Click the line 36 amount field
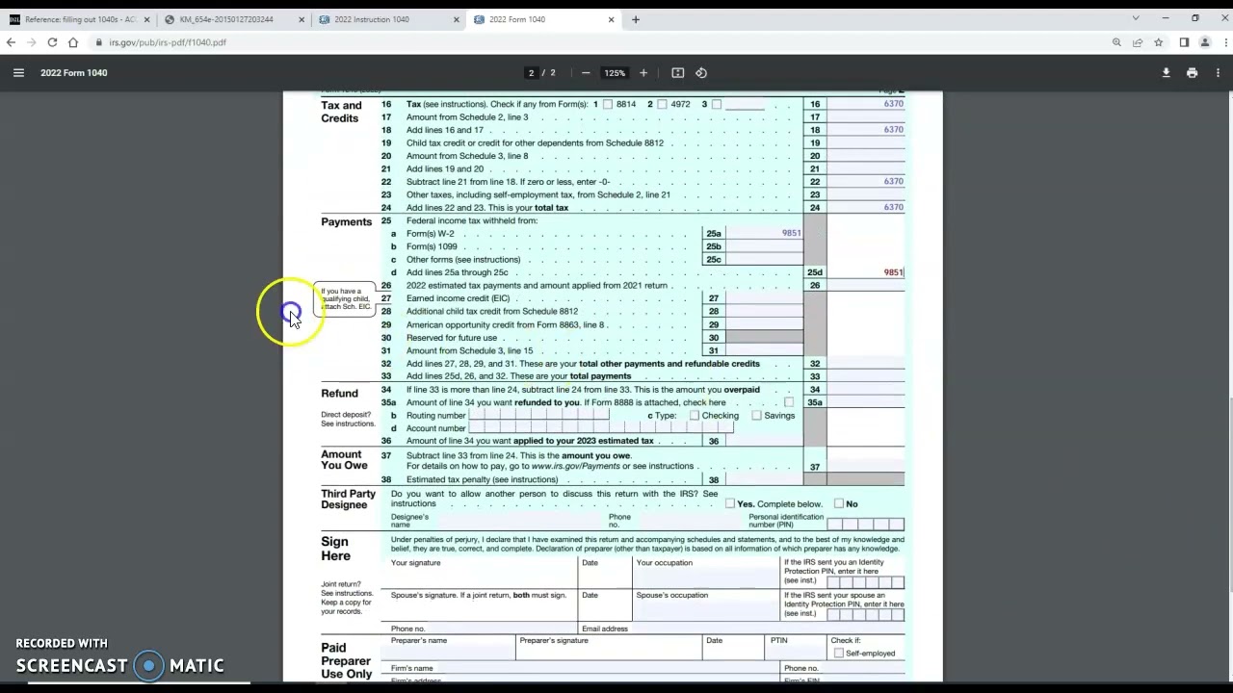The image size is (1233, 693). point(764,441)
